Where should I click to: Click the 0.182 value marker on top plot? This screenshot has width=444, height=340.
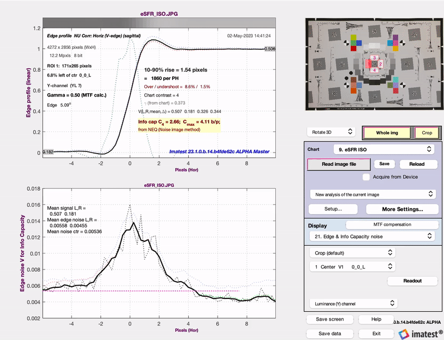pos(48,152)
